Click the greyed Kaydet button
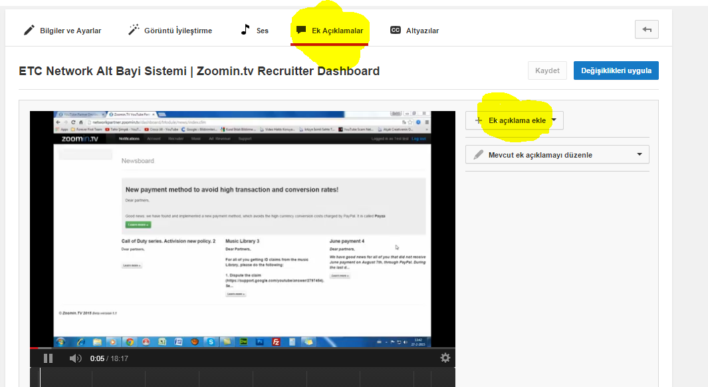 [x=547, y=70]
